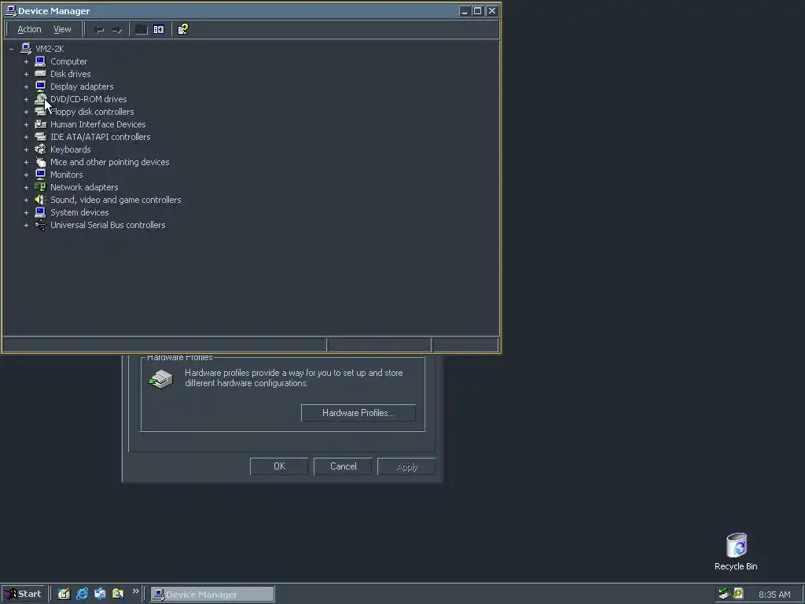This screenshot has height=604, width=805.
Task: Click OK in the System Properties dialog
Action: click(x=279, y=466)
